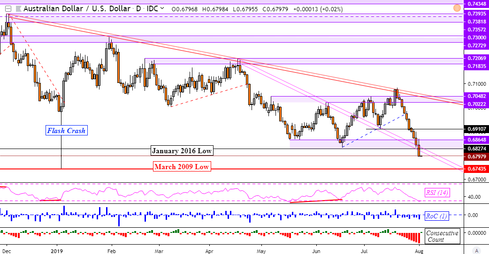This screenshot has height=254, width=489.
Task: Click the 0.72729 price label
Action: [x=477, y=45]
